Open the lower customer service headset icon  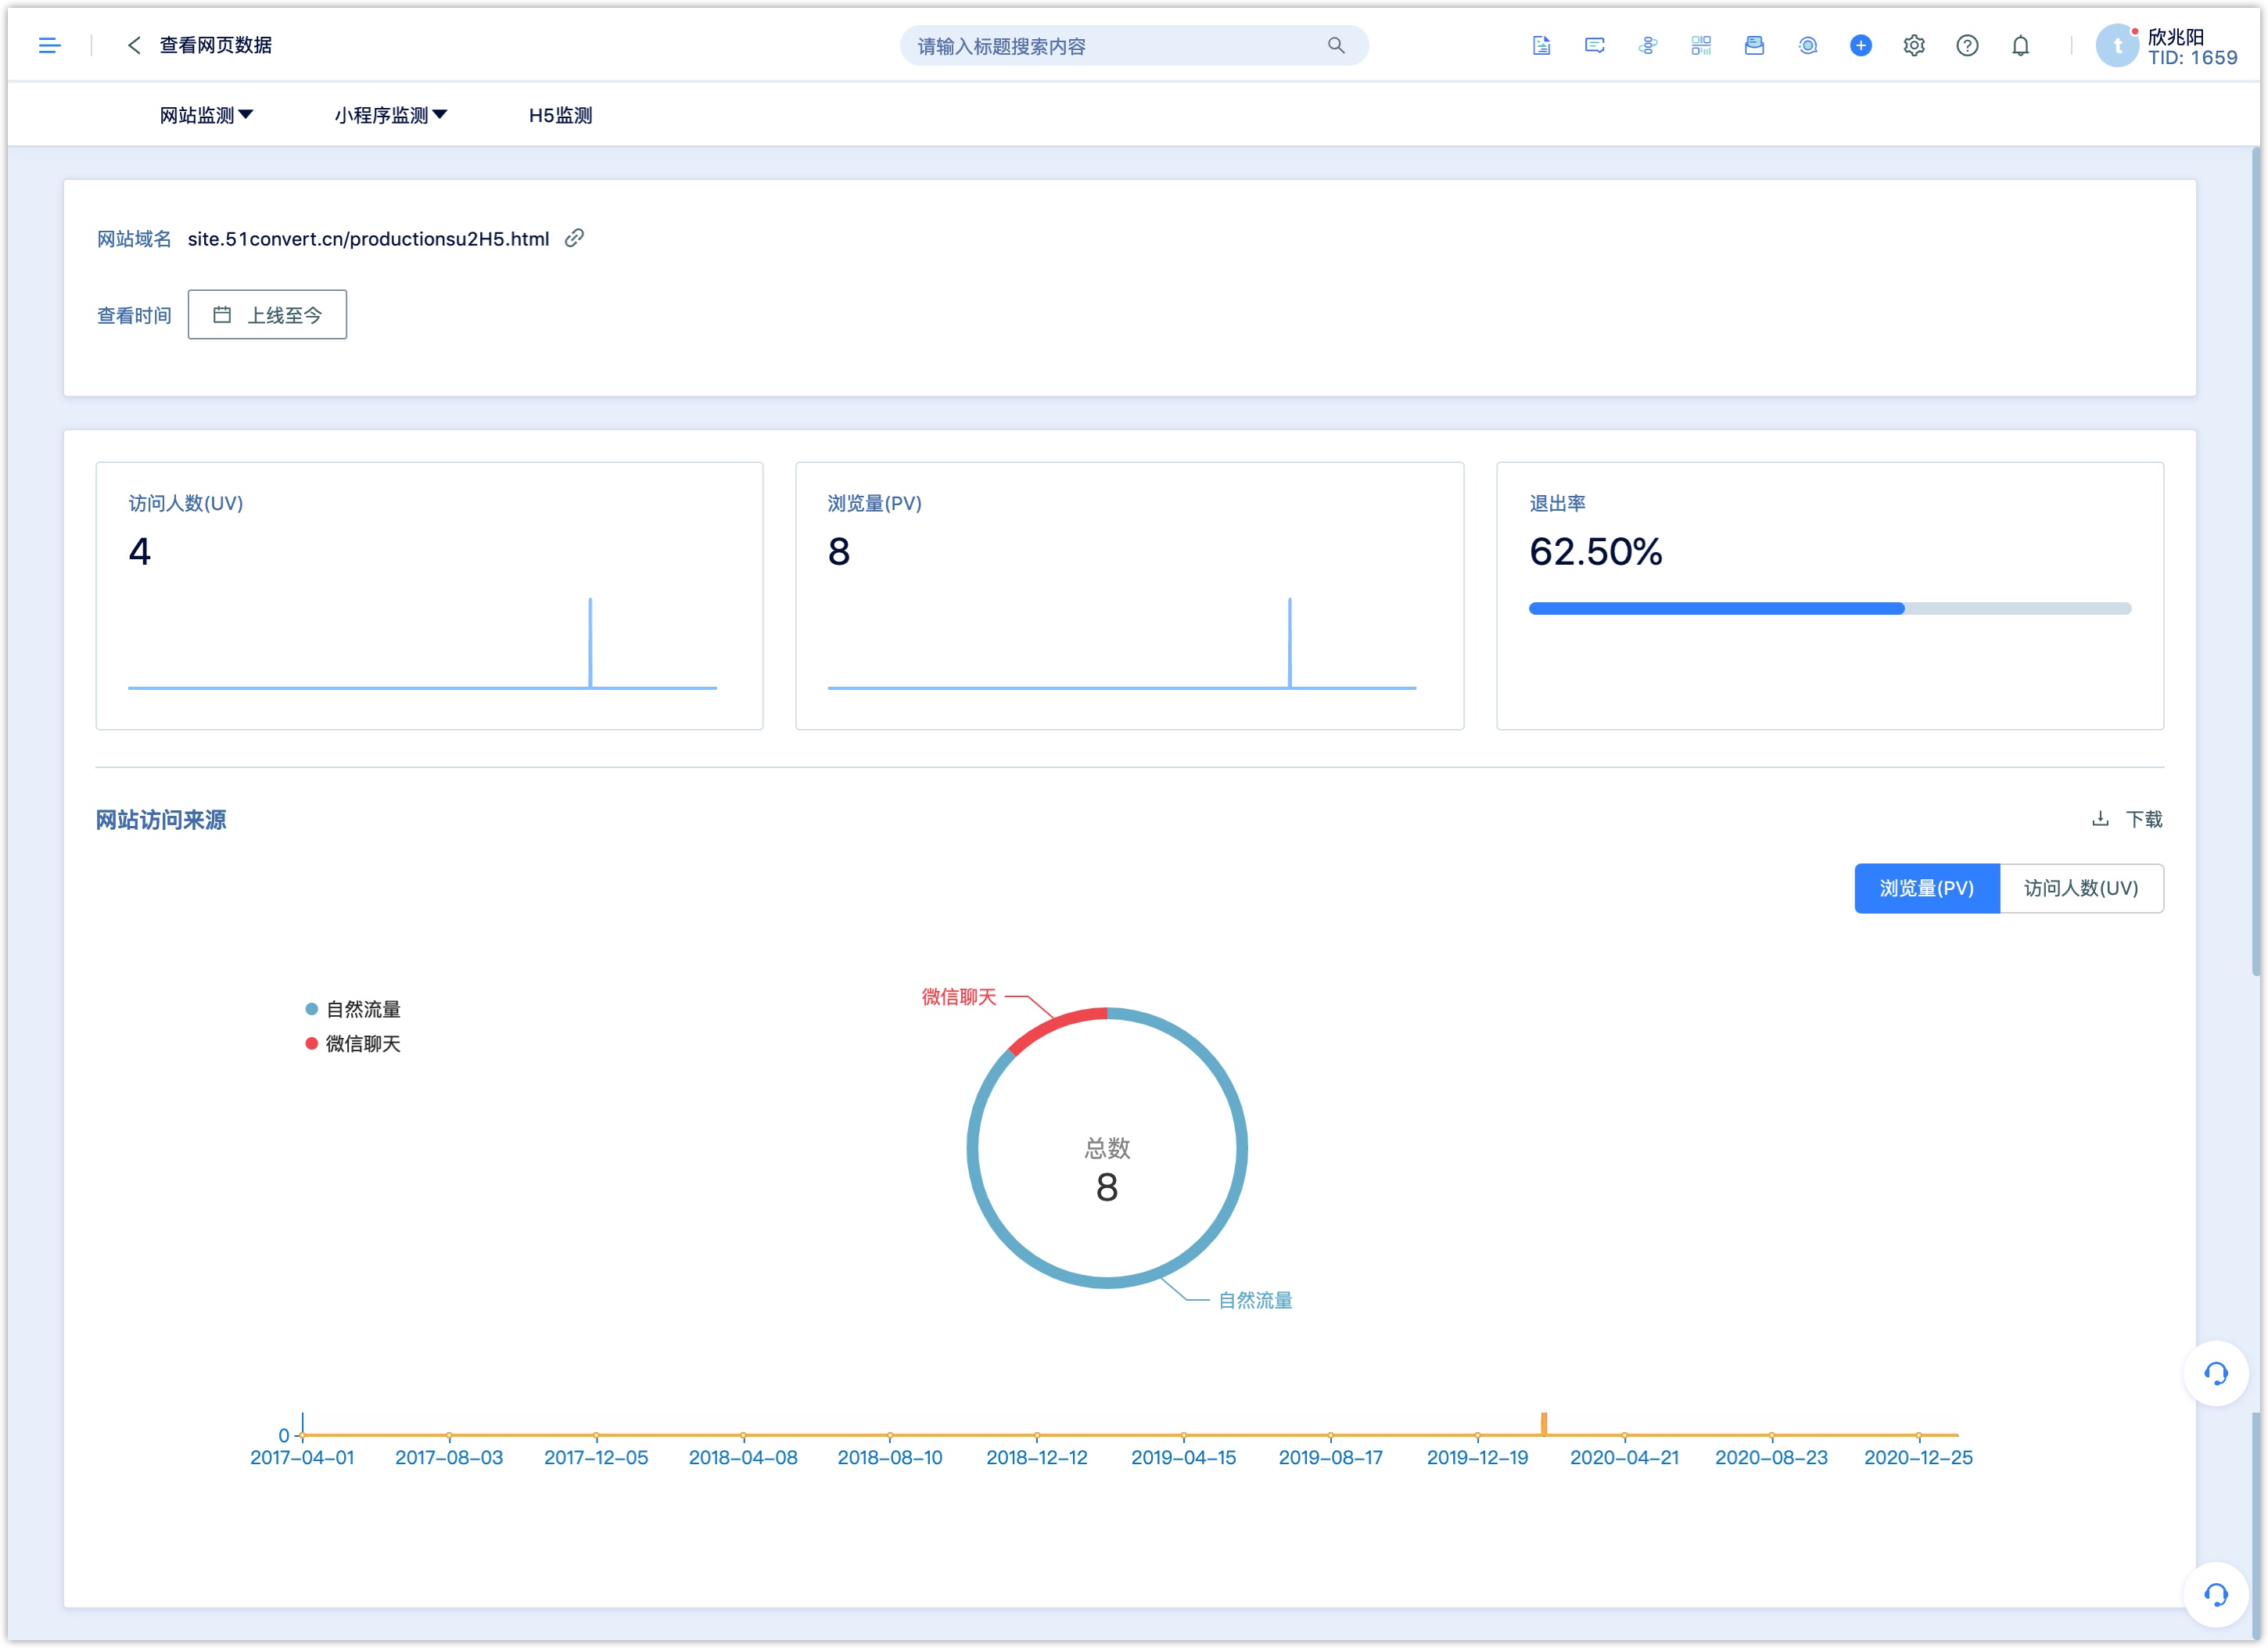point(2215,1594)
